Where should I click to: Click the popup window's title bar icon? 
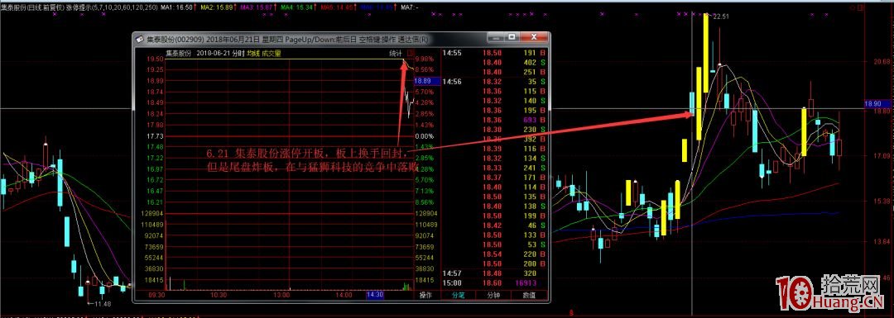point(139,40)
